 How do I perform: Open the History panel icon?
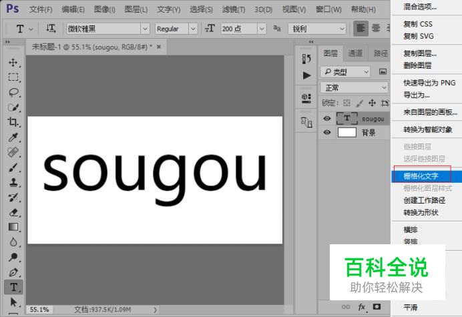click(306, 59)
